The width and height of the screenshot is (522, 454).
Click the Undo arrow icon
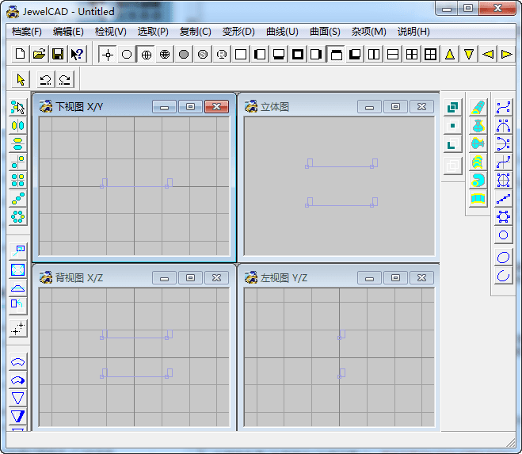tap(45, 79)
